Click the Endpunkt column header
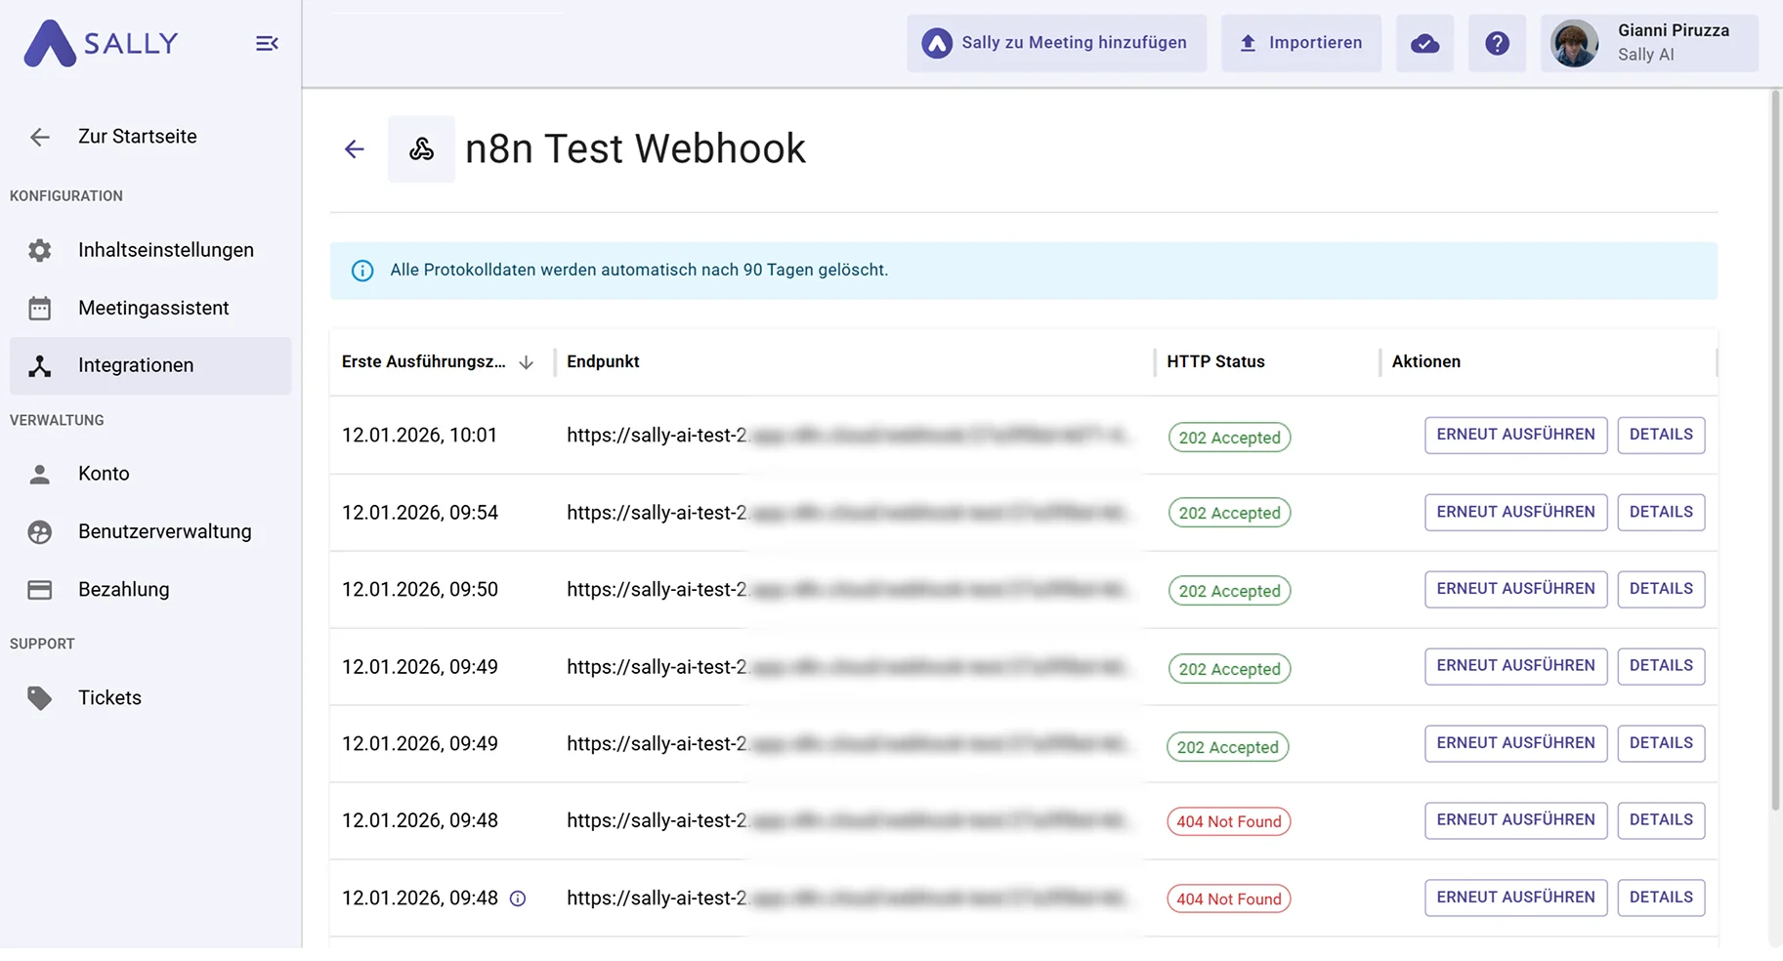The image size is (1783, 961). coord(603,361)
